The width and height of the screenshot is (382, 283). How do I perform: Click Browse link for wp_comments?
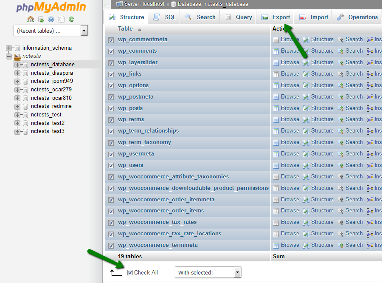[x=290, y=51]
